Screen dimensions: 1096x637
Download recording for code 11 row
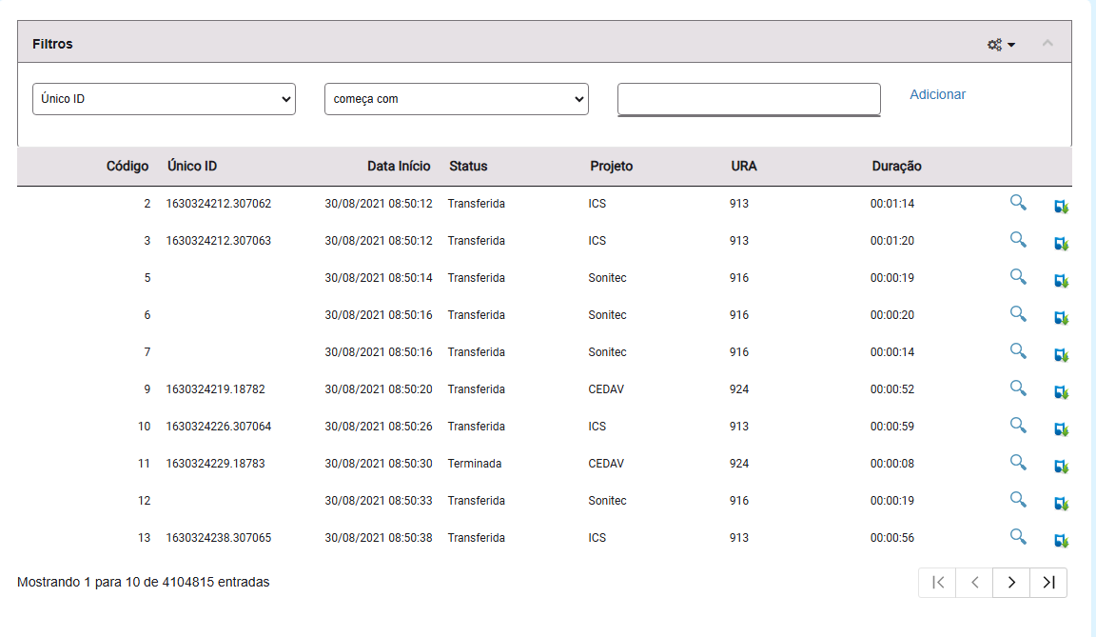point(1061,466)
